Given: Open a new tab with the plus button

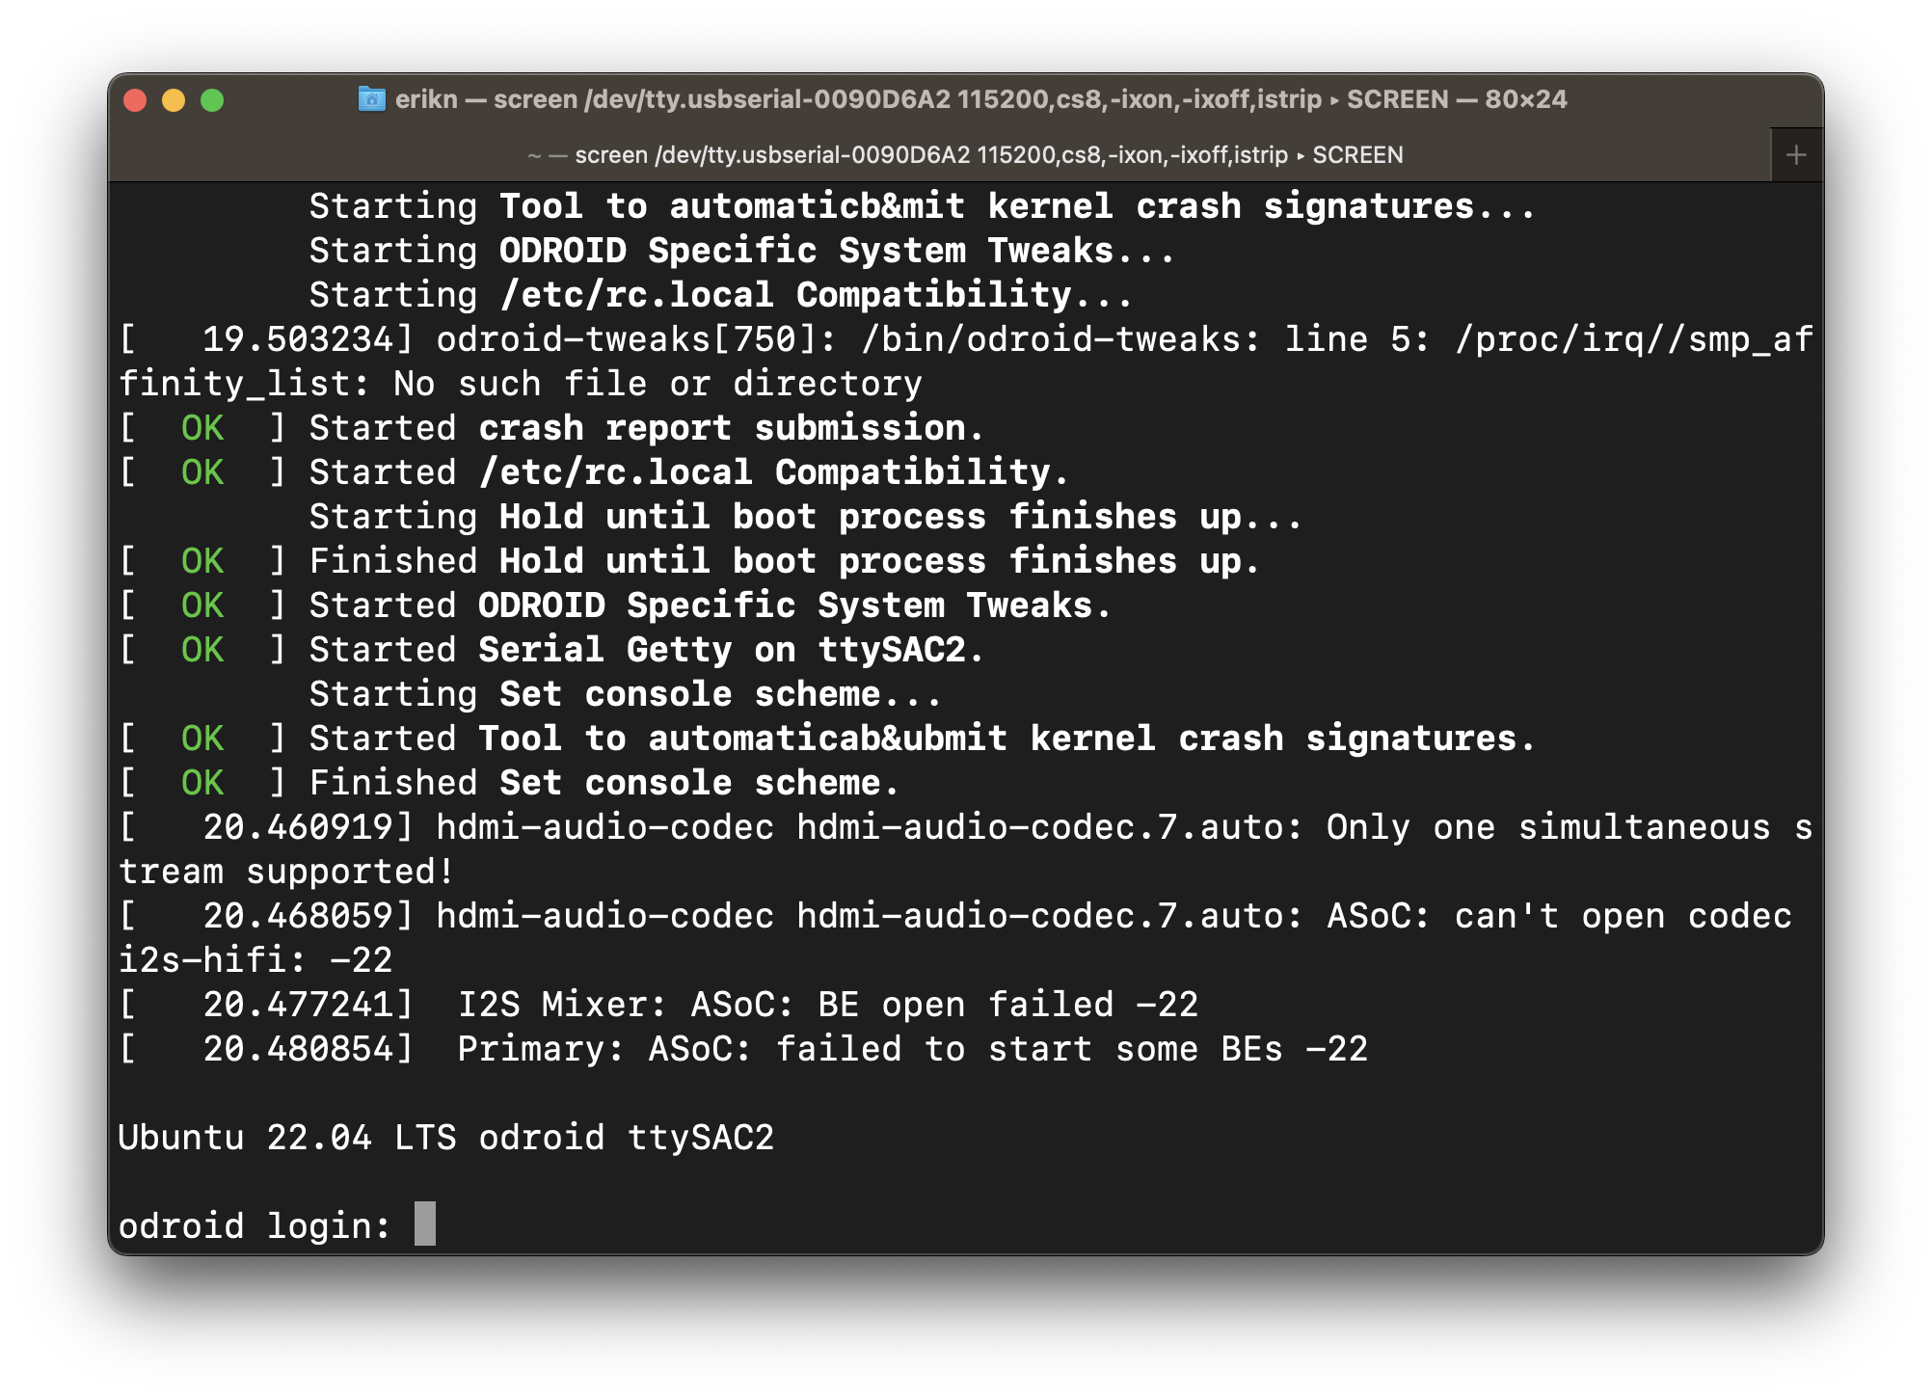Looking at the screenshot, I should (x=1796, y=155).
